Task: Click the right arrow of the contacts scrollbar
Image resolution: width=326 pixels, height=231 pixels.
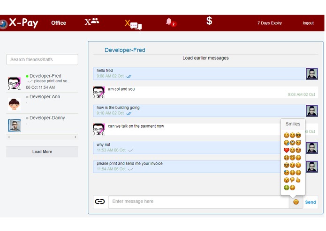Action: [x=75, y=137]
